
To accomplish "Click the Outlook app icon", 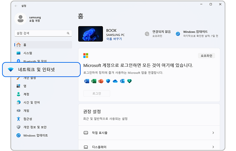I will (122, 81).
